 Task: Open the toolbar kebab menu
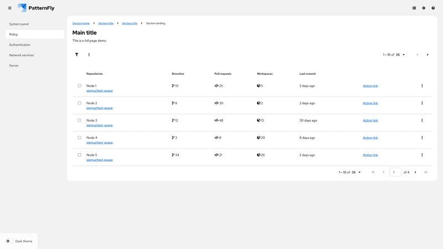[x=89, y=55]
